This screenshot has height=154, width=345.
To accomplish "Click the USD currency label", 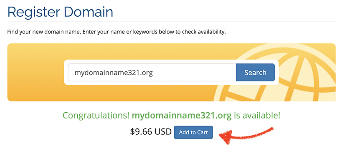I will pyautogui.click(x=163, y=132).
